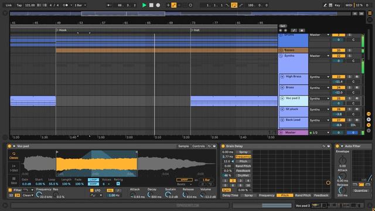
Task: Toggle the Filter section on/off
Action: pyautogui.click(x=10, y=190)
